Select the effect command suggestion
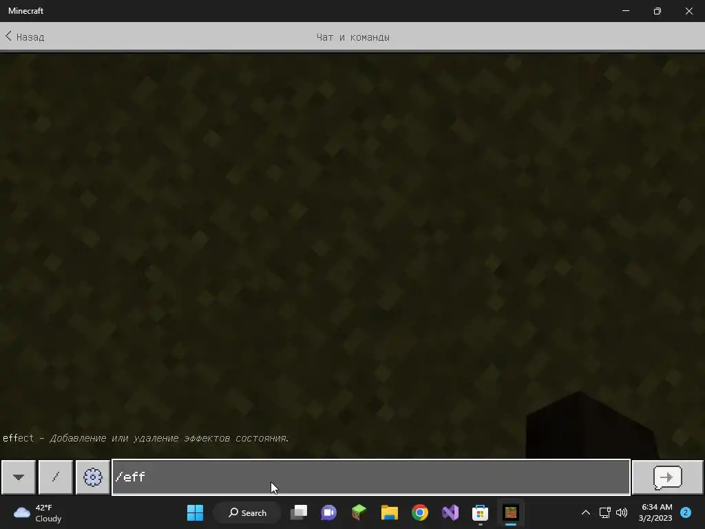This screenshot has width=705, height=529. click(x=146, y=438)
